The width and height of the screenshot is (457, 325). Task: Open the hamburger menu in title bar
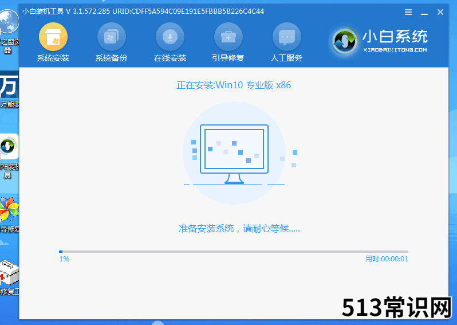408,12
